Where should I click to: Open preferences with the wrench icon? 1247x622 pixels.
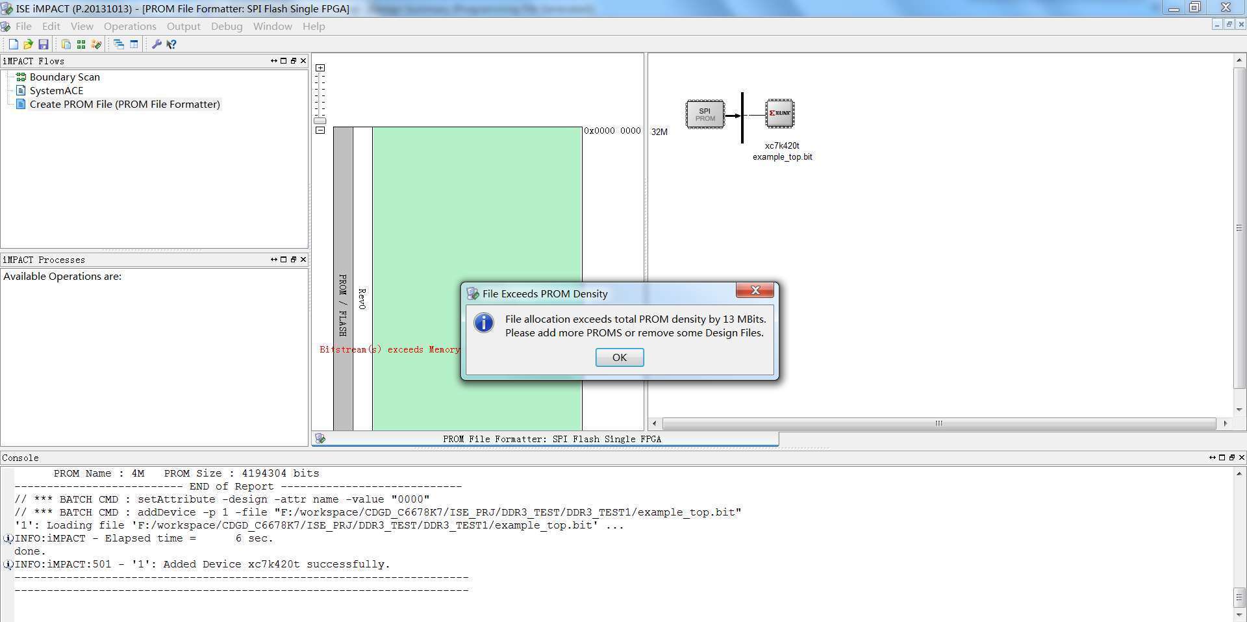click(157, 44)
